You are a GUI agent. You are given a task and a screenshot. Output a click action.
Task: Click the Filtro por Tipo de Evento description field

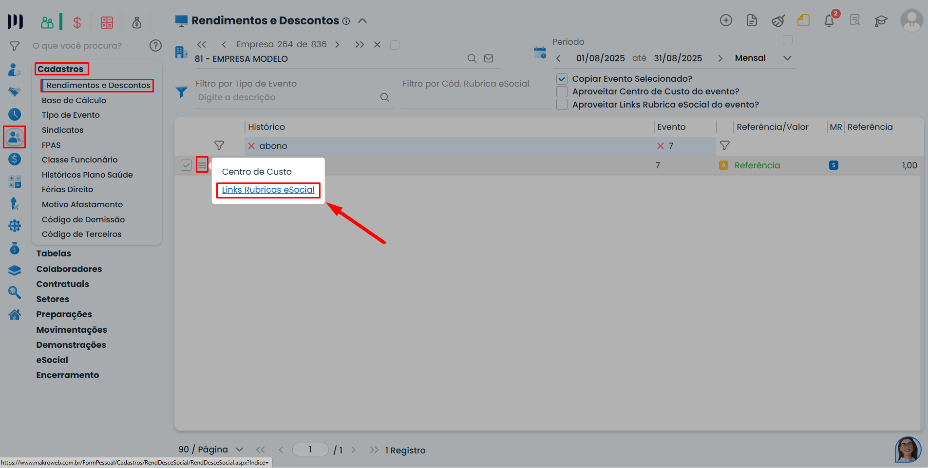[287, 97]
